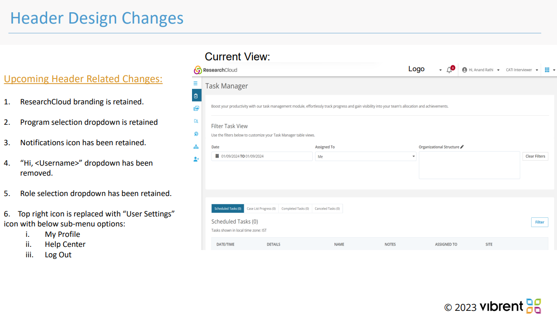
Task: Click the image gallery icon in sidebar
Action: tap(196, 108)
